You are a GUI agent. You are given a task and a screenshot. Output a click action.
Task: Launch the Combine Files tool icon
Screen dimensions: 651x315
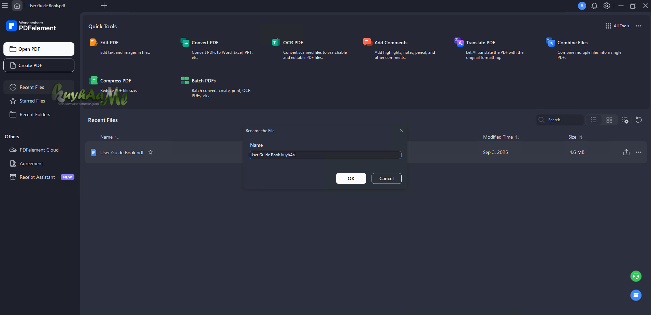[550, 42]
